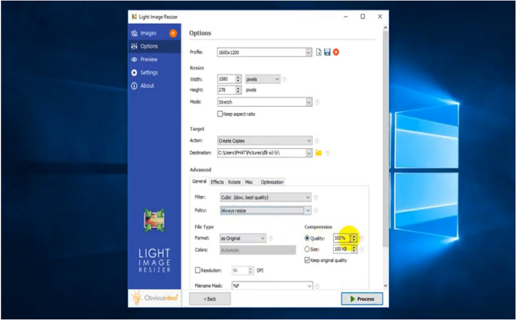
Task: Click the Quality 100% value field
Action: (x=342, y=238)
